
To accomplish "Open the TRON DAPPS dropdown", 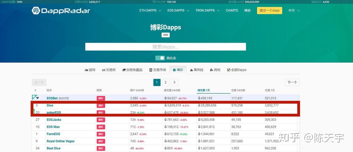I will point(207,10).
